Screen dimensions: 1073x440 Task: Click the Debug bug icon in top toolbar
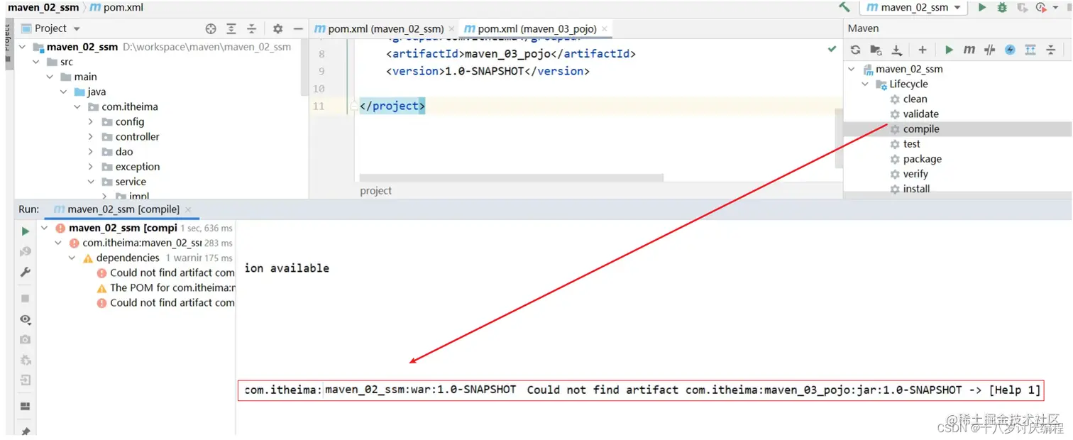(x=1002, y=7)
